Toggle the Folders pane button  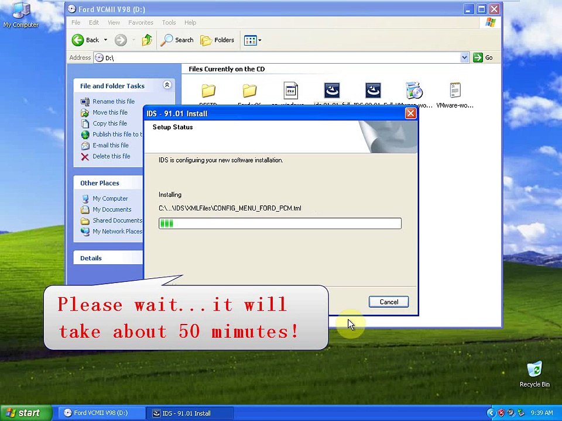pos(217,40)
